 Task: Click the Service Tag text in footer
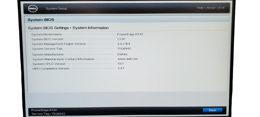(x=48, y=114)
